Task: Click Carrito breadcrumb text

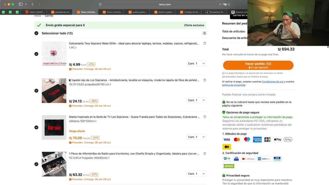Action: [x=49, y=16]
